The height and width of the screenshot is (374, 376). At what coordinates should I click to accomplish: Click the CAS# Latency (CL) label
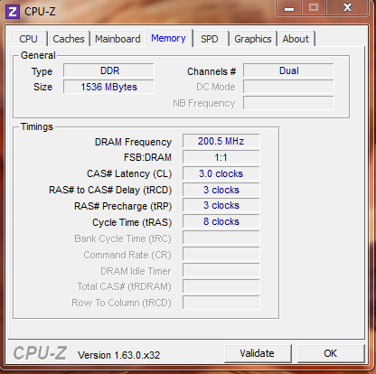coord(129,173)
